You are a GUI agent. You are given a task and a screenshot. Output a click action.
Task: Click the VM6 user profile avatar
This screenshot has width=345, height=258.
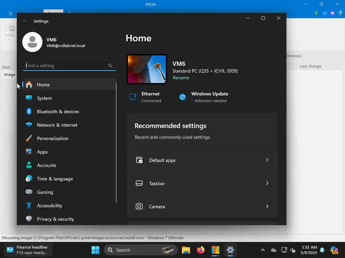tap(32, 42)
